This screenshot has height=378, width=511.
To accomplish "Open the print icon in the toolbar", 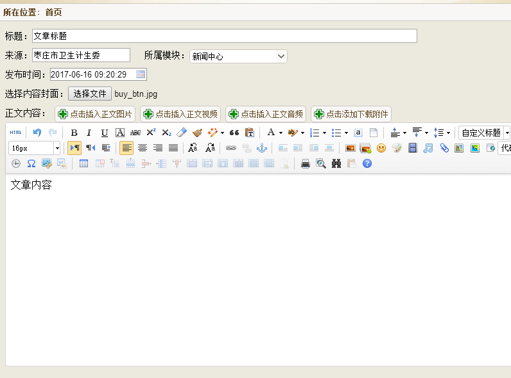I will click(x=306, y=163).
